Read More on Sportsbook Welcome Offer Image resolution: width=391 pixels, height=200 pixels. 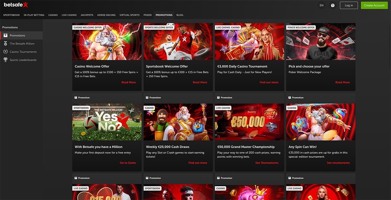coord(200,82)
